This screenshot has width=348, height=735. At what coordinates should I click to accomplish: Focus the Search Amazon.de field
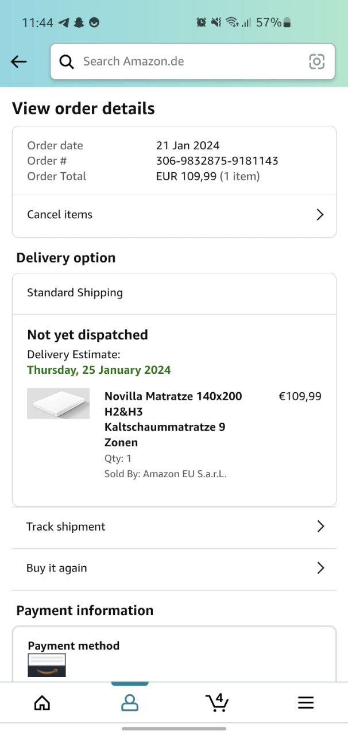coord(190,61)
